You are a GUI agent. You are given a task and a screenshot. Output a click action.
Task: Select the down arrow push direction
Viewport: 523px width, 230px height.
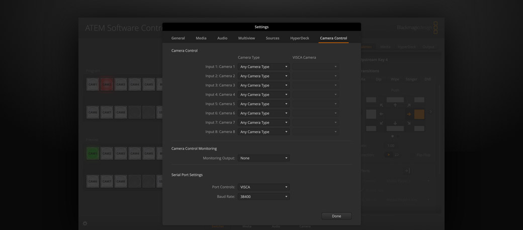coord(395,123)
